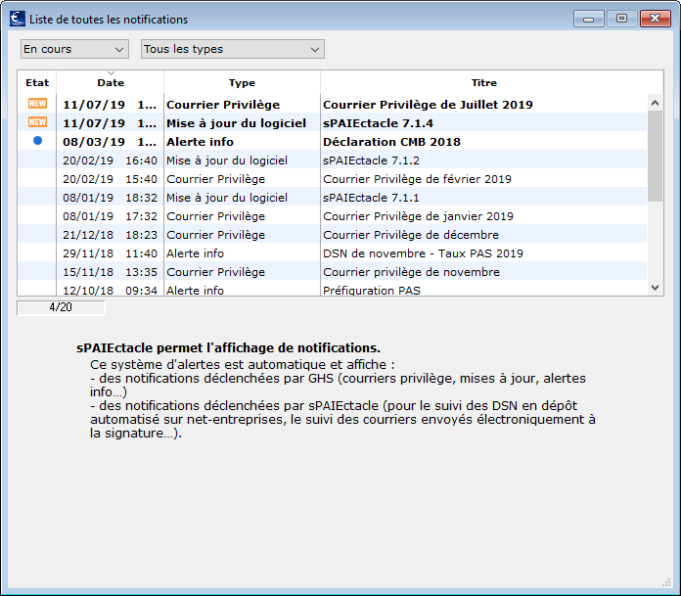This screenshot has height=596, width=681.
Task: Select the 'Préfiguration PAS' title
Action: [x=372, y=291]
